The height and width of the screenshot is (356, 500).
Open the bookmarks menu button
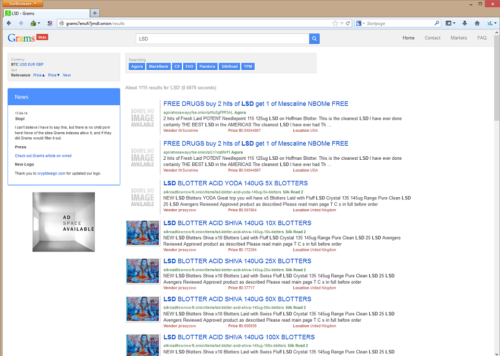pos(450,23)
